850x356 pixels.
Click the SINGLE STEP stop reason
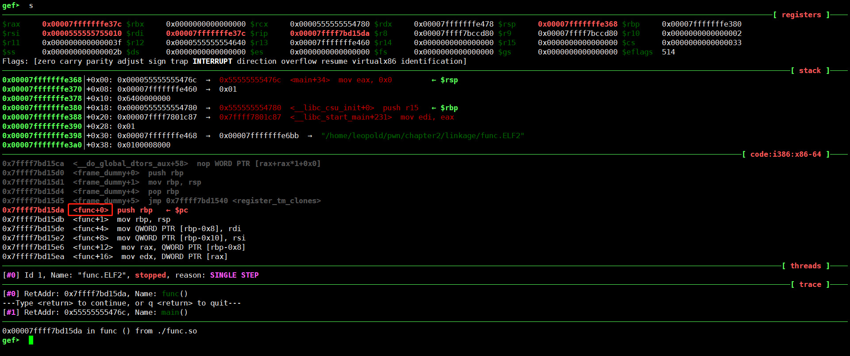click(x=235, y=275)
